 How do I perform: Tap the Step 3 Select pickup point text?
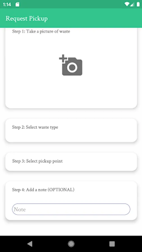click(x=37, y=161)
